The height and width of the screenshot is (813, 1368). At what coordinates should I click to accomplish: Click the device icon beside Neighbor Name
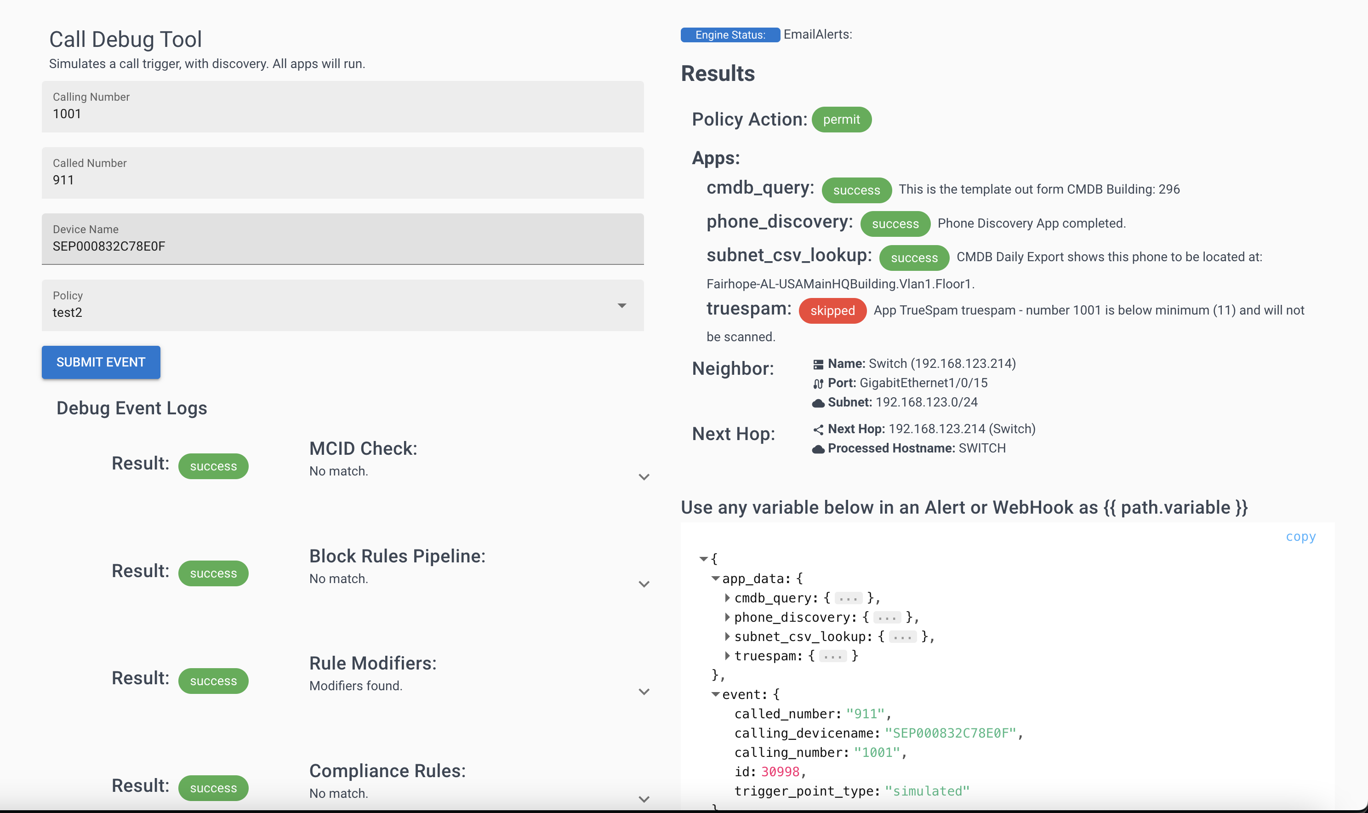click(818, 363)
